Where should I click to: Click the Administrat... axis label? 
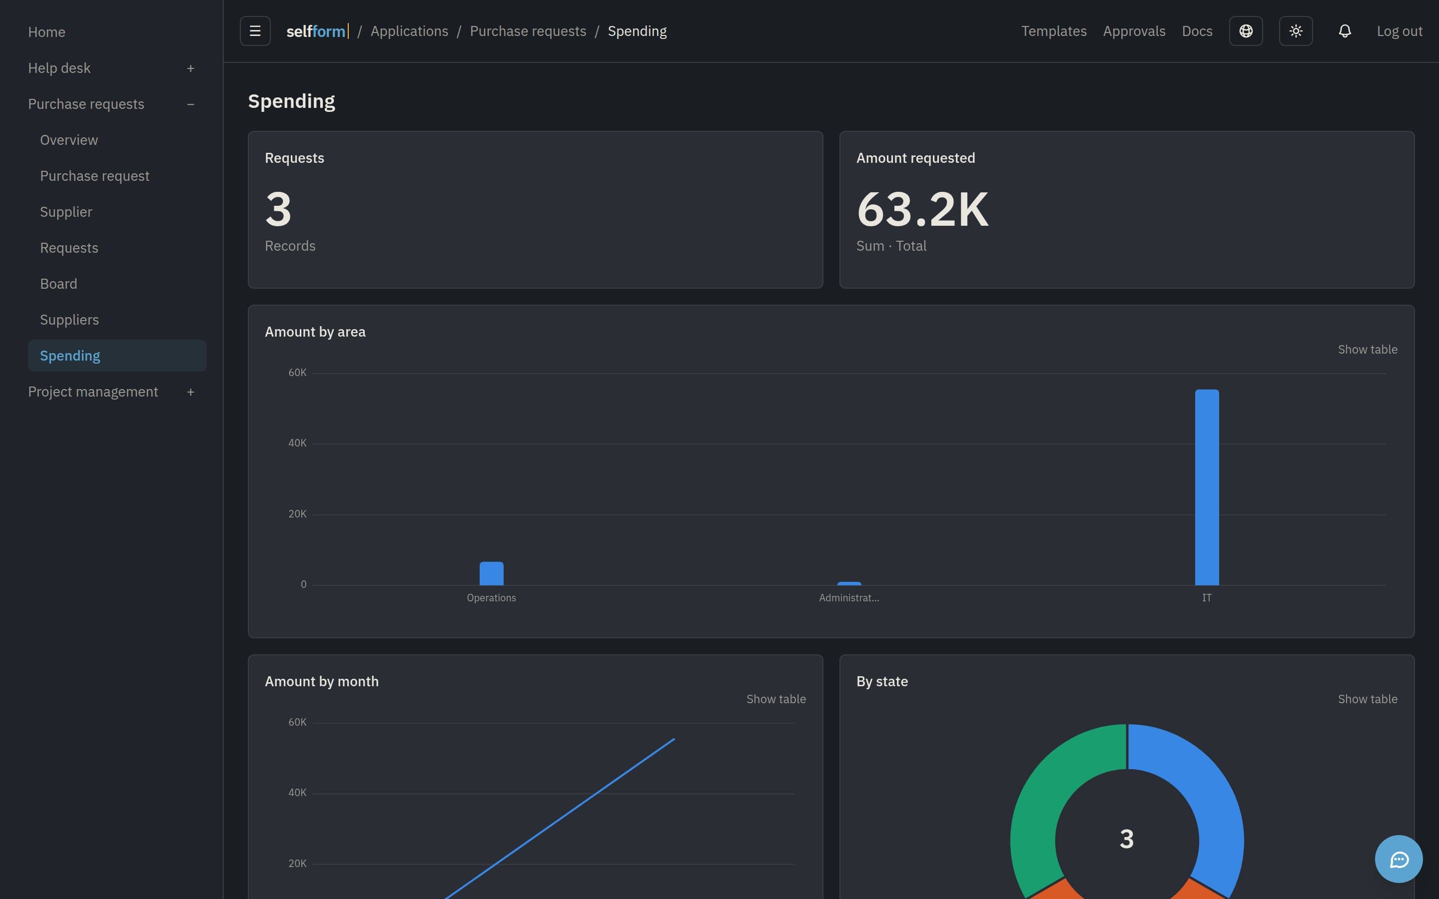point(848,598)
